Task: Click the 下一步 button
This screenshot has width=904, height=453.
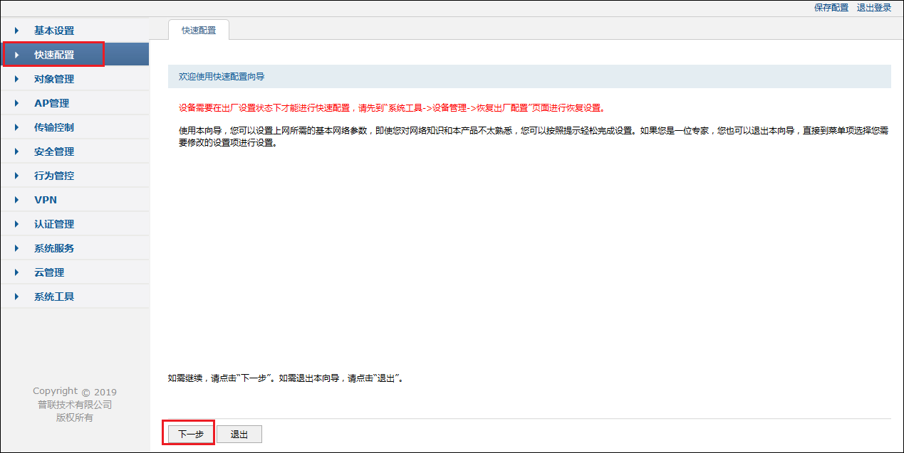Action: [187, 433]
